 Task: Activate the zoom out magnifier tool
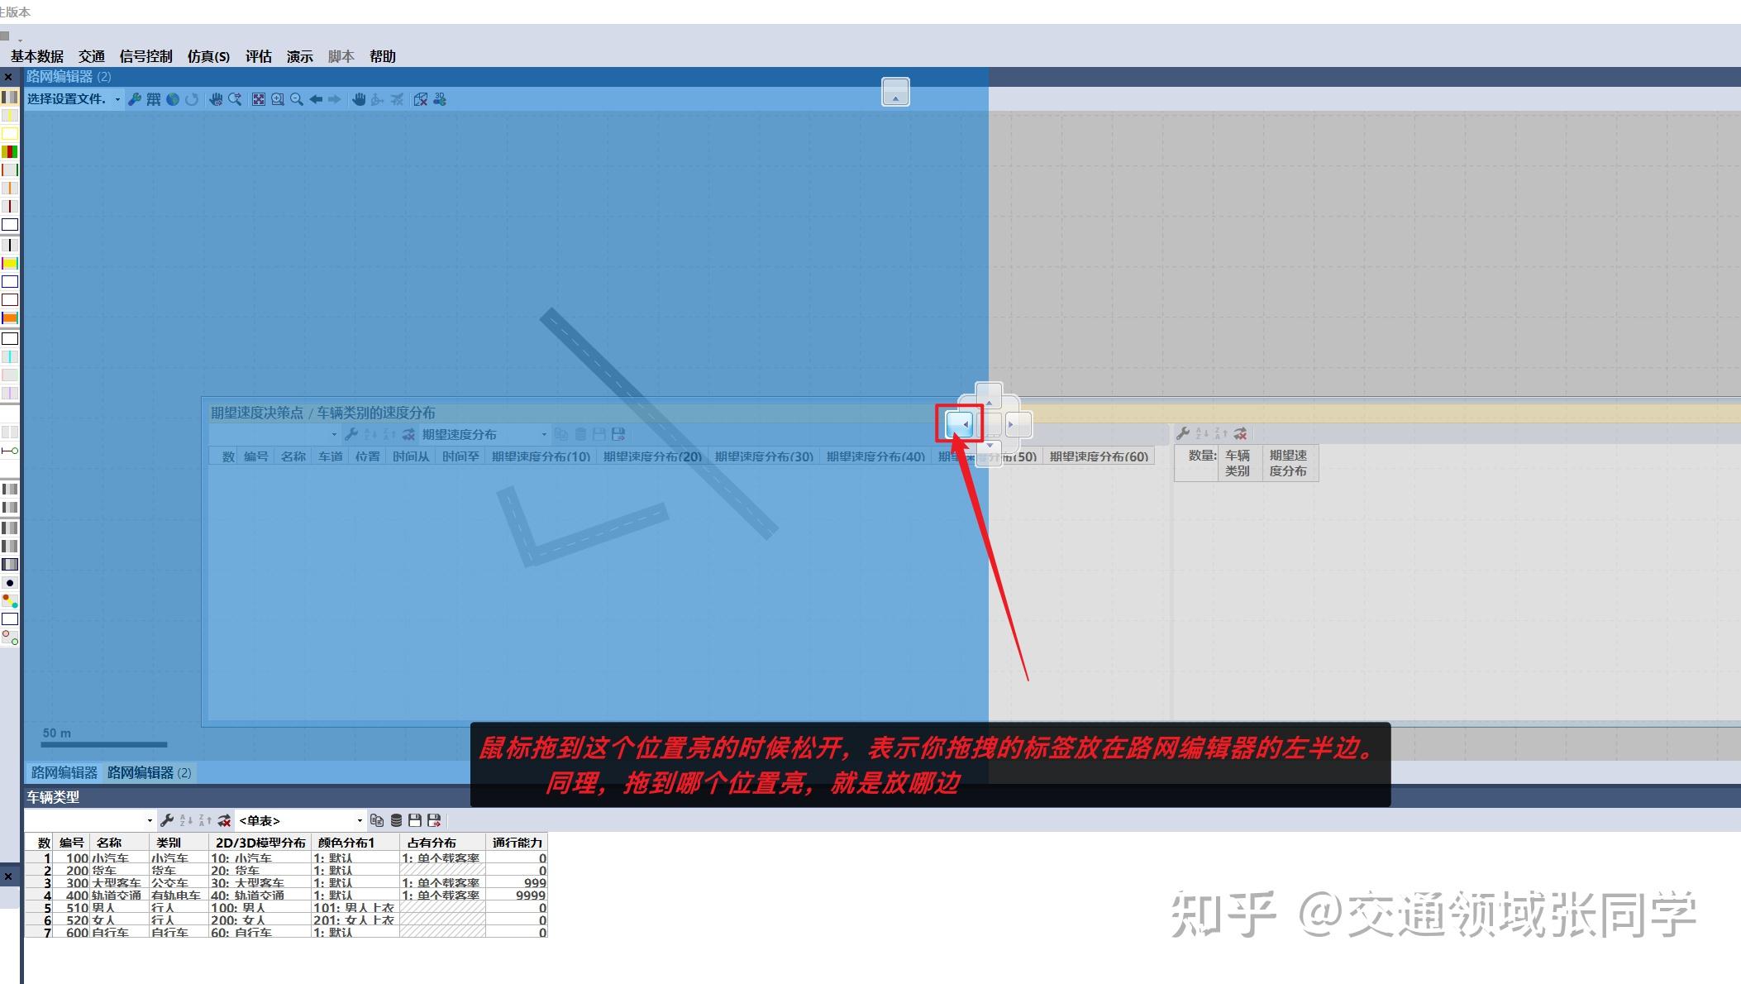click(297, 98)
